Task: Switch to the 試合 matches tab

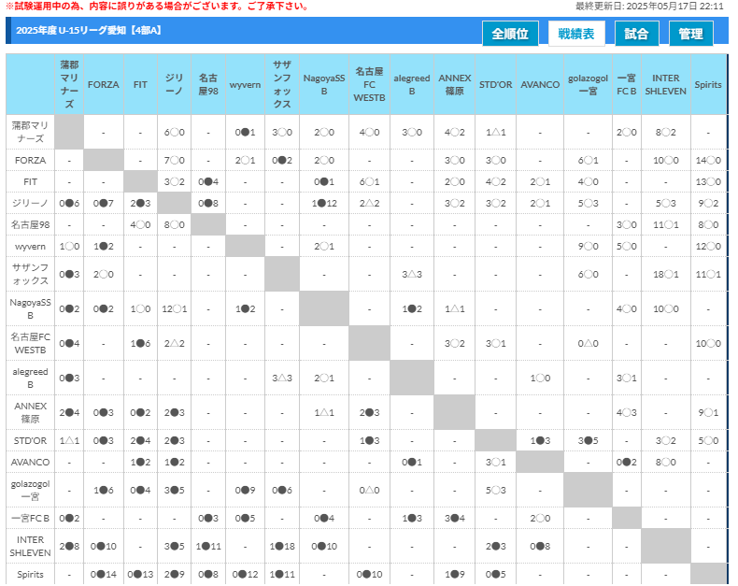Action: coord(637,34)
